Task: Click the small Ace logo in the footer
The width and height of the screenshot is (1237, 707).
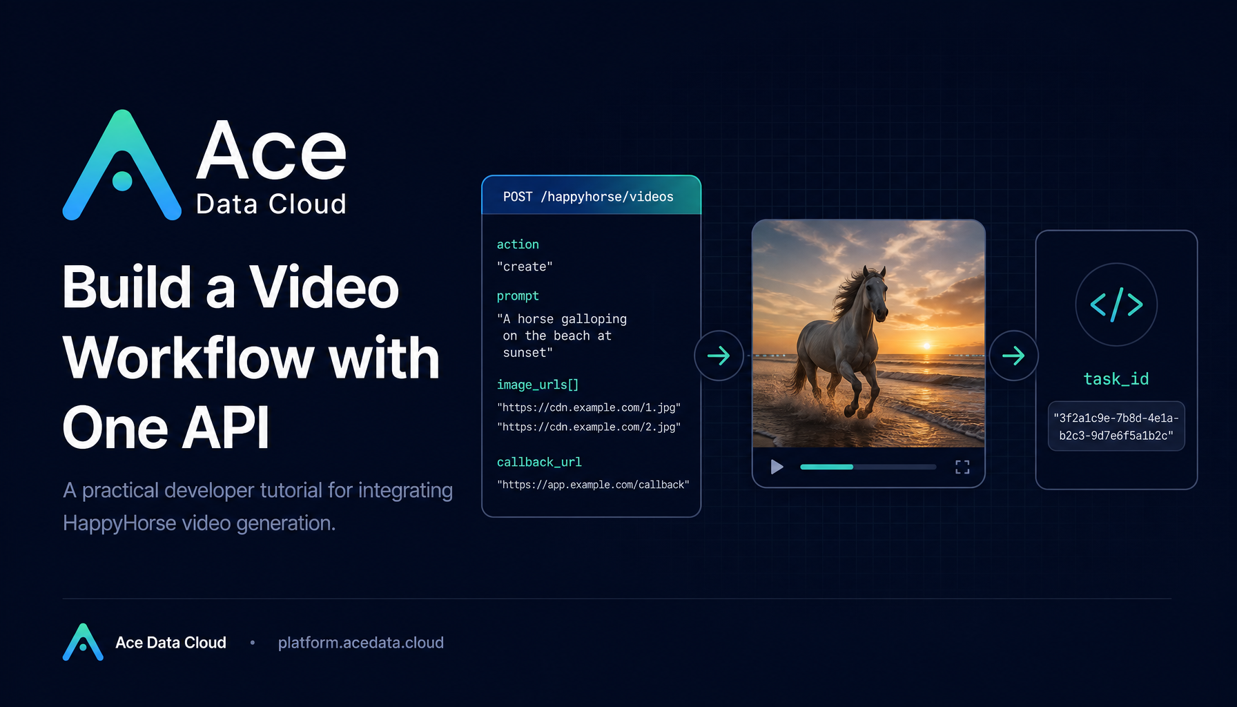Action: (83, 642)
